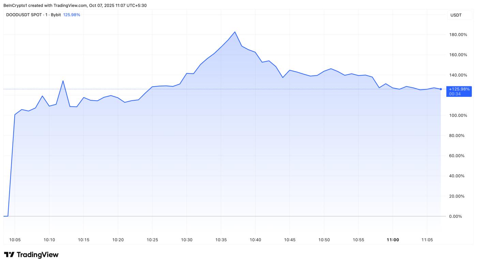This screenshot has height=265, width=477.
Task: Select the bold 11:00 time label
Action: click(x=393, y=240)
